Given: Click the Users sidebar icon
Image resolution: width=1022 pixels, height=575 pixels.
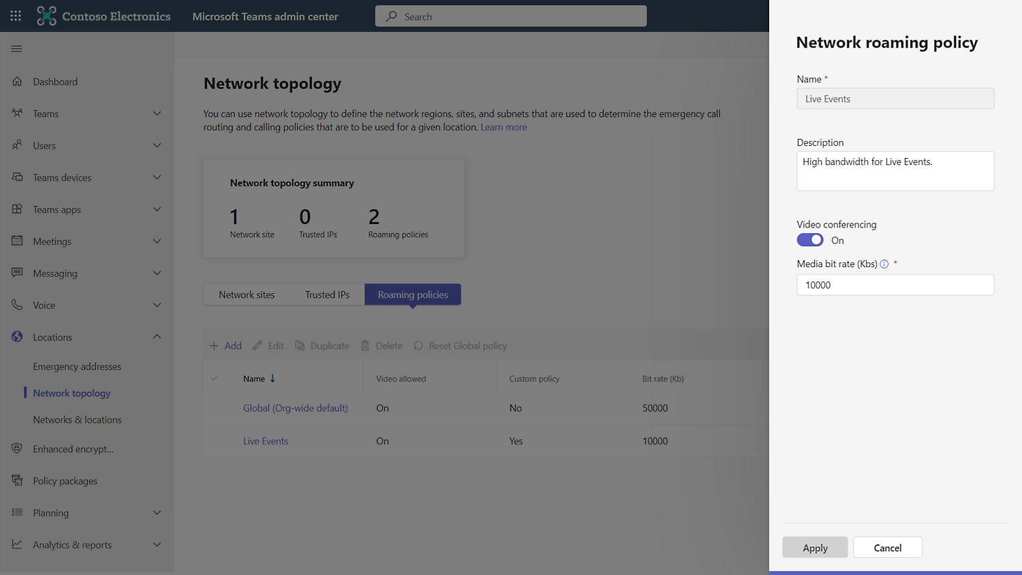Looking at the screenshot, I should pyautogui.click(x=17, y=145).
